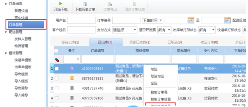Click the 支付方式 column filter box
The height and width of the screenshot is (107, 248).
[211, 59]
